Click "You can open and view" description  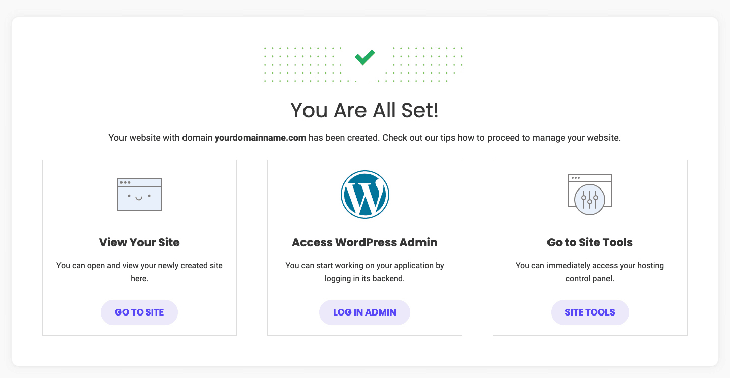pos(140,265)
